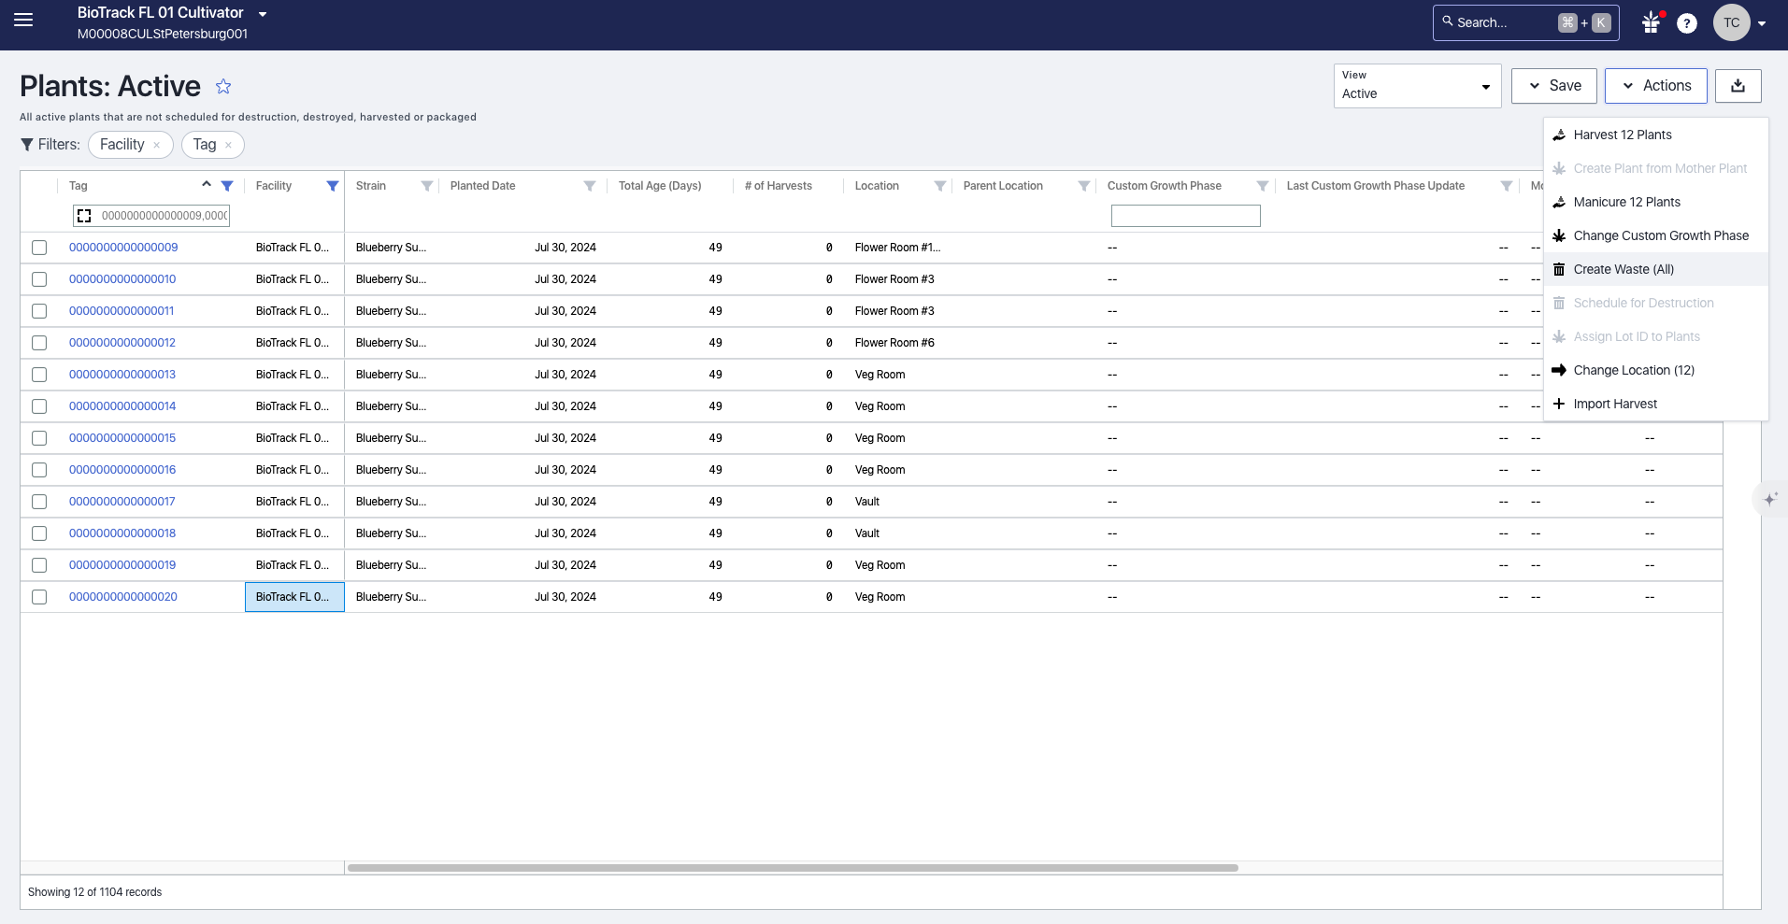
Task: Open plant tag 0000000000000020 link
Action: coord(123,597)
